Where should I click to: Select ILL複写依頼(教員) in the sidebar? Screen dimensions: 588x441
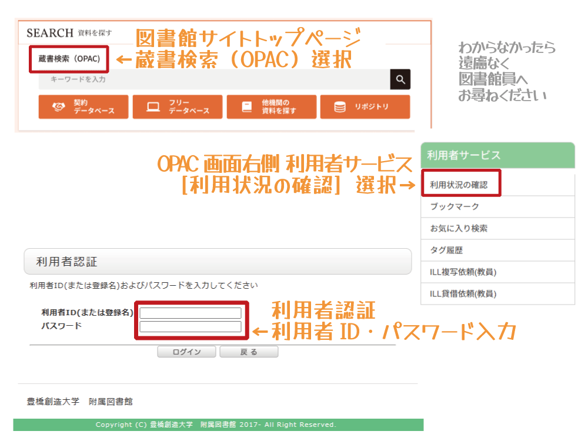click(463, 272)
